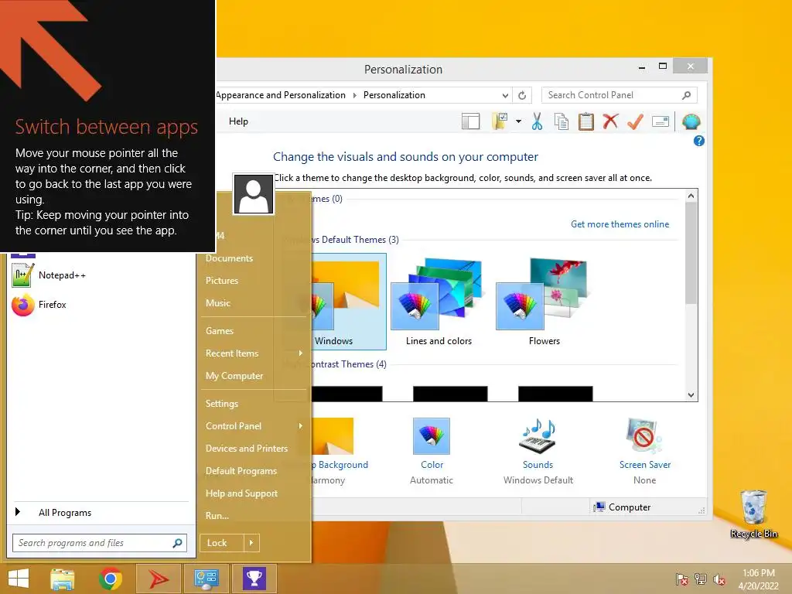
Task: Click the refresh button in address bar
Action: (x=522, y=95)
